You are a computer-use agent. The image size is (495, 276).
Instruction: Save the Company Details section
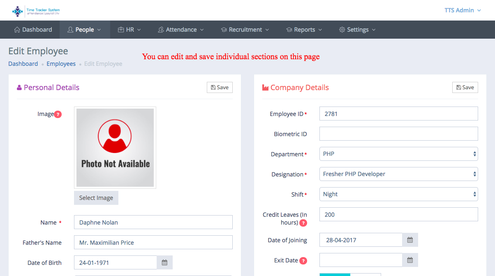(x=465, y=87)
